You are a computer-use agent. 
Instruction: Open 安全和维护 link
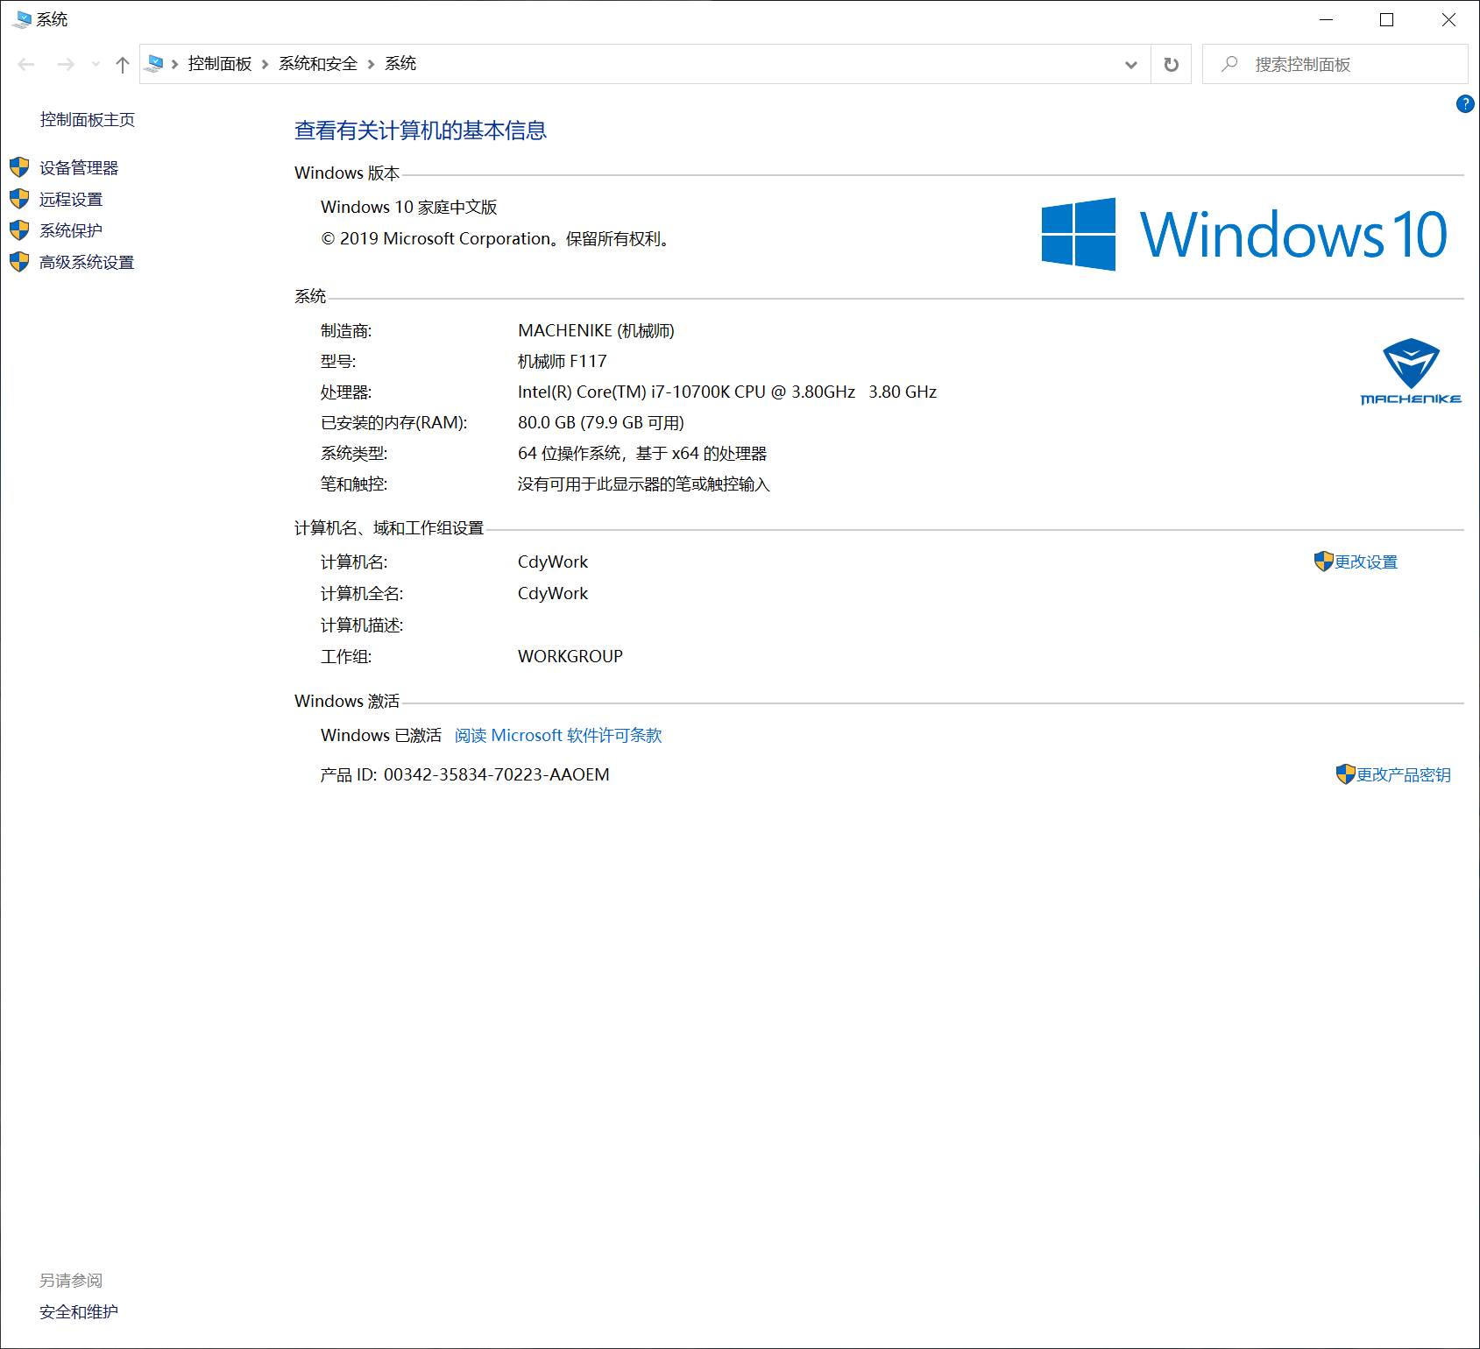tap(79, 1312)
